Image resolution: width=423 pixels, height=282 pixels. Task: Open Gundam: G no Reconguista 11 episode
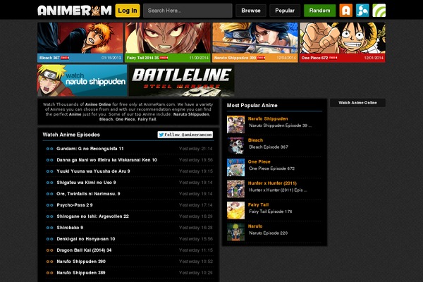90,149
